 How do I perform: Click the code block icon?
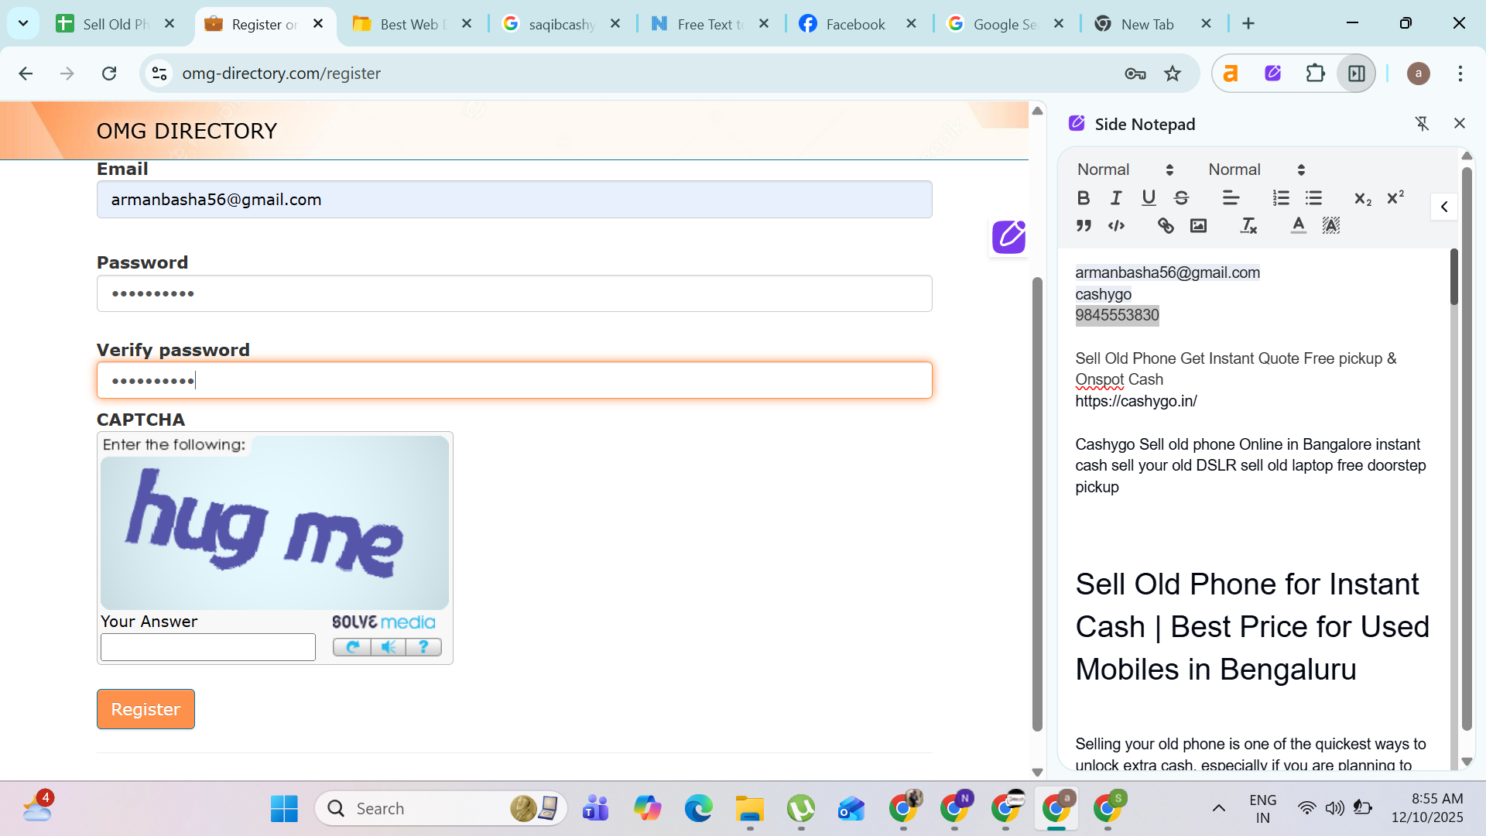click(1116, 226)
